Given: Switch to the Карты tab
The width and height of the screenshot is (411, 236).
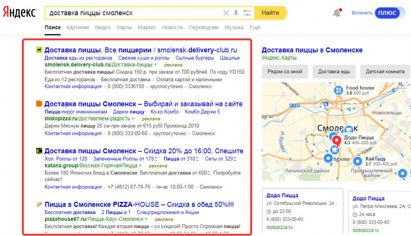Looking at the screenshot, I should [124, 28].
